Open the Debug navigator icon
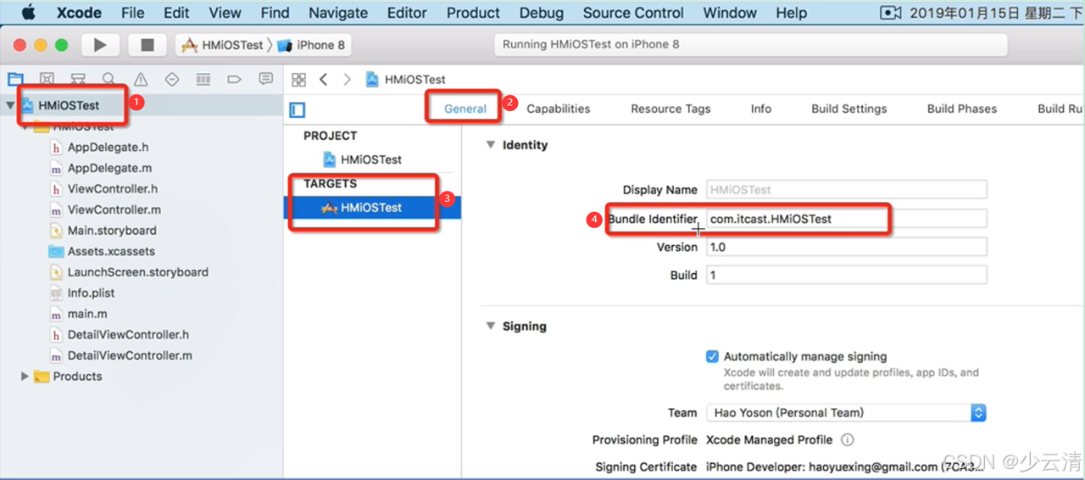This screenshot has width=1085, height=480. pyautogui.click(x=203, y=80)
